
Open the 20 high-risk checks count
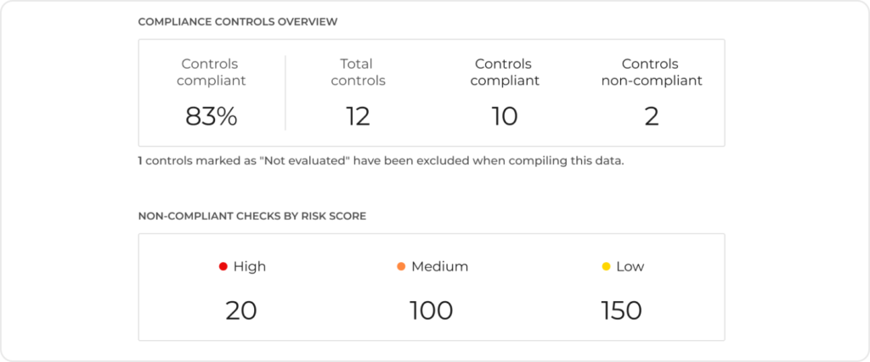(x=241, y=311)
